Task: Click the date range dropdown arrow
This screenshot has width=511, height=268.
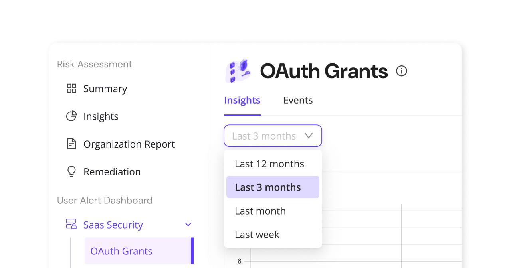Action: pos(309,136)
